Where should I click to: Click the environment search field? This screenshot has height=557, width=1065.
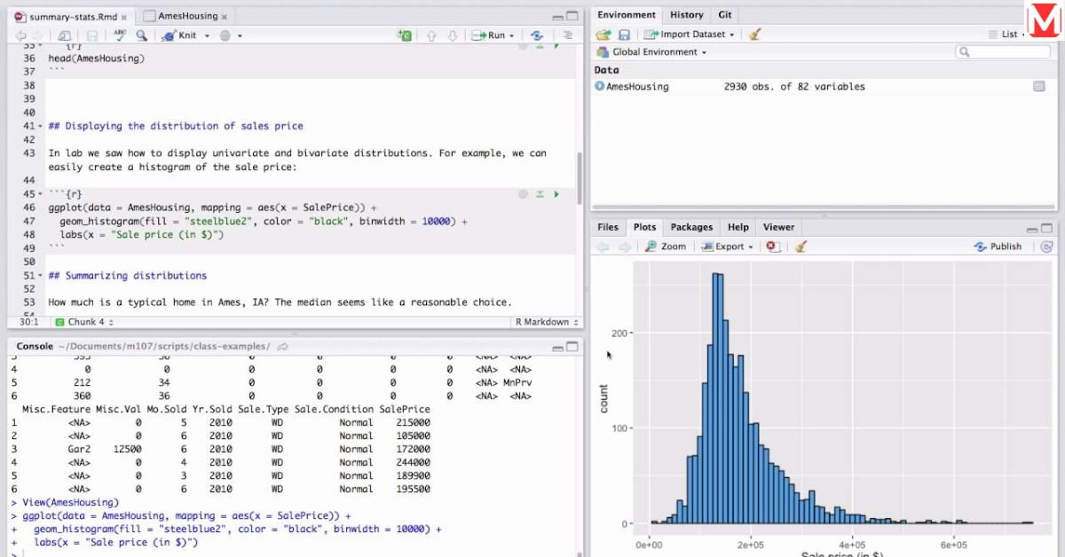[1003, 52]
